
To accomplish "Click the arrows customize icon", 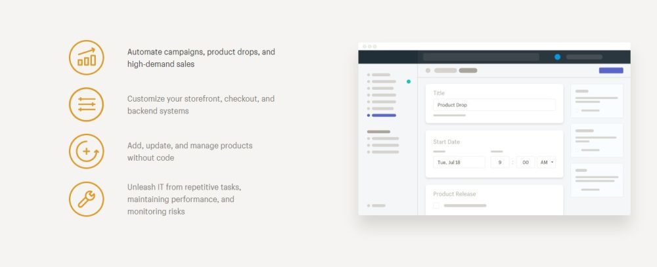I will click(x=86, y=104).
